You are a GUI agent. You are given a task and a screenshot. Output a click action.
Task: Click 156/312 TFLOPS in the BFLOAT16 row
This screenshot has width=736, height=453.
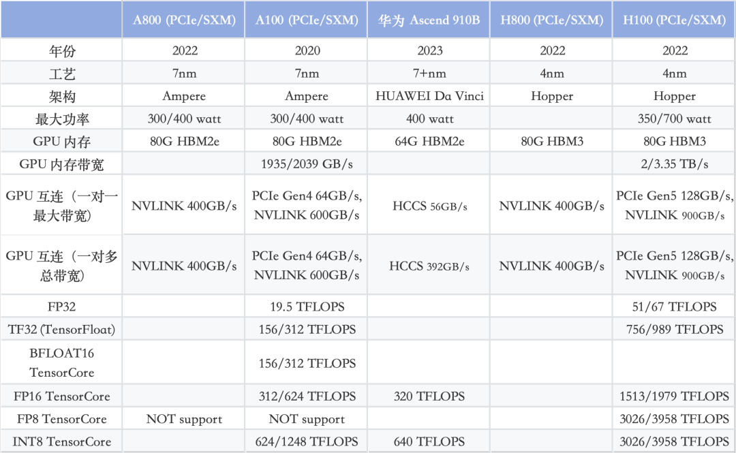pyautogui.click(x=307, y=363)
